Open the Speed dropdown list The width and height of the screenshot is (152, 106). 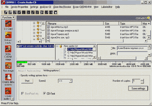tap(71, 81)
